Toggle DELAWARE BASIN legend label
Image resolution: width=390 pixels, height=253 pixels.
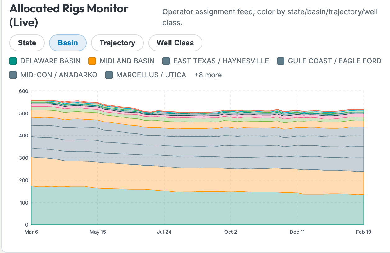pos(50,61)
